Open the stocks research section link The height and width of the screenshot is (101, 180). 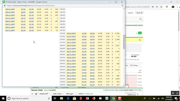coord(134,25)
